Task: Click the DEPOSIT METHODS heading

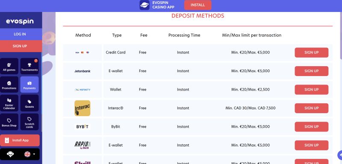Action: 198,16
